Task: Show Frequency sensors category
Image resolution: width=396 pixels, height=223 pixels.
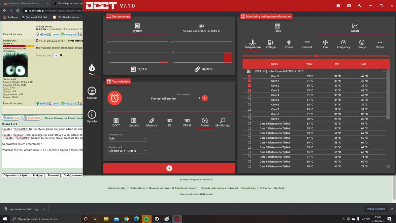Action: (344, 44)
